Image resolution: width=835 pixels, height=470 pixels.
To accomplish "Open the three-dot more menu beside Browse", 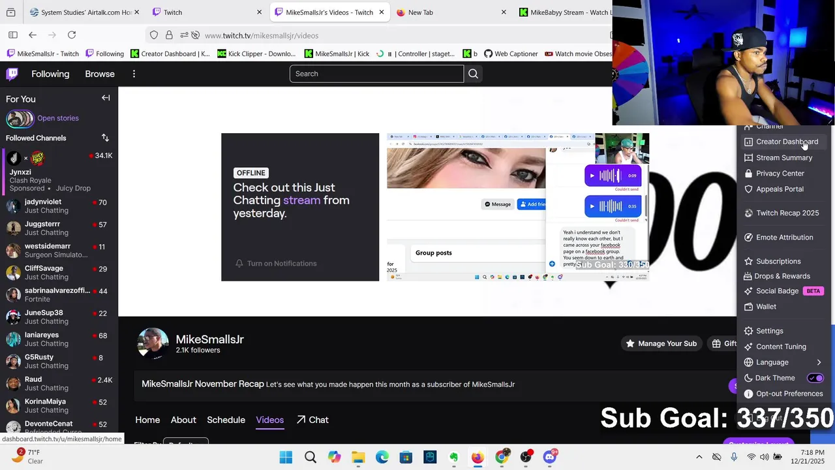I will tap(134, 74).
